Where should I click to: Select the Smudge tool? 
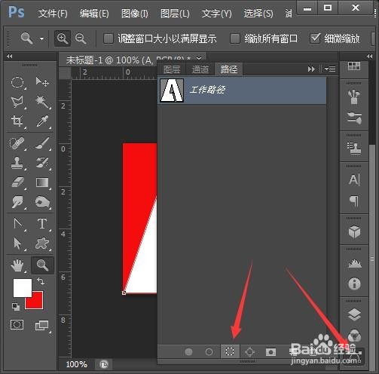click(17, 202)
